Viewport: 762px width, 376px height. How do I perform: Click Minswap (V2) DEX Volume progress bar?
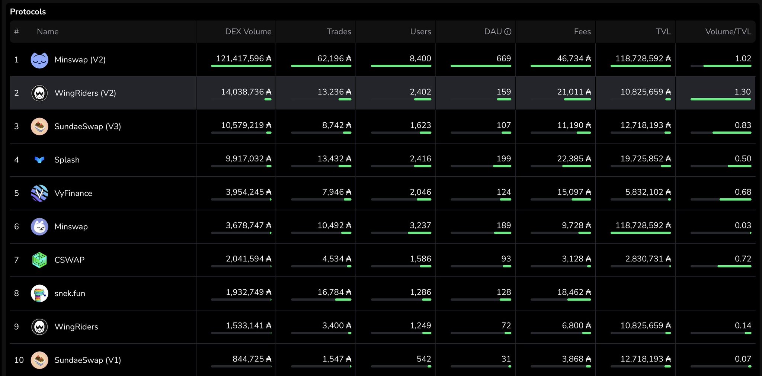point(241,66)
